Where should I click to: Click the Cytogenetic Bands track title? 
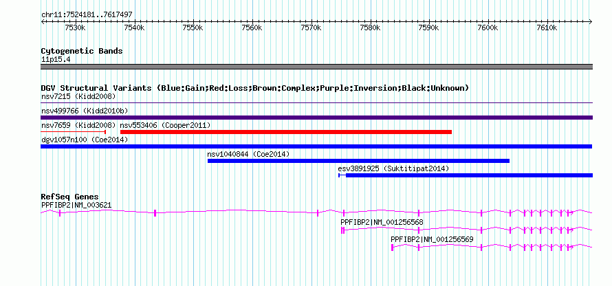coord(82,51)
